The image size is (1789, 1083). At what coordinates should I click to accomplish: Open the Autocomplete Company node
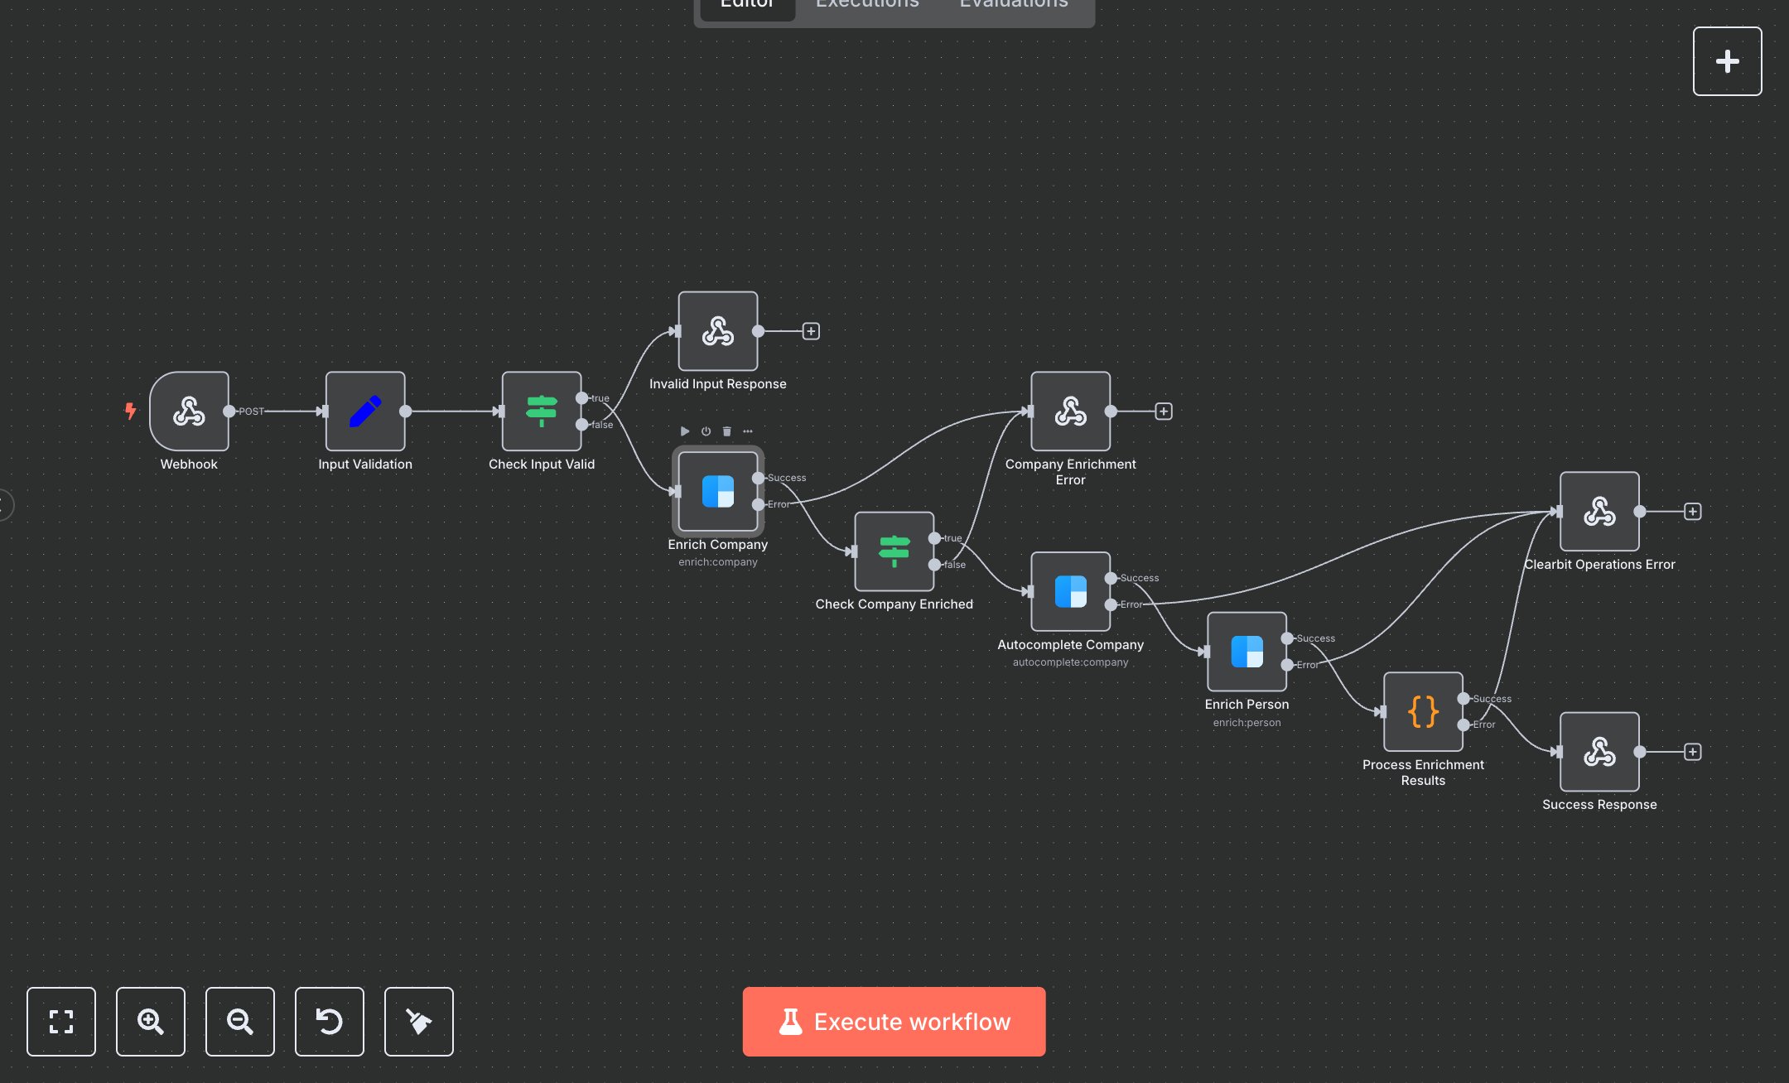(x=1070, y=592)
